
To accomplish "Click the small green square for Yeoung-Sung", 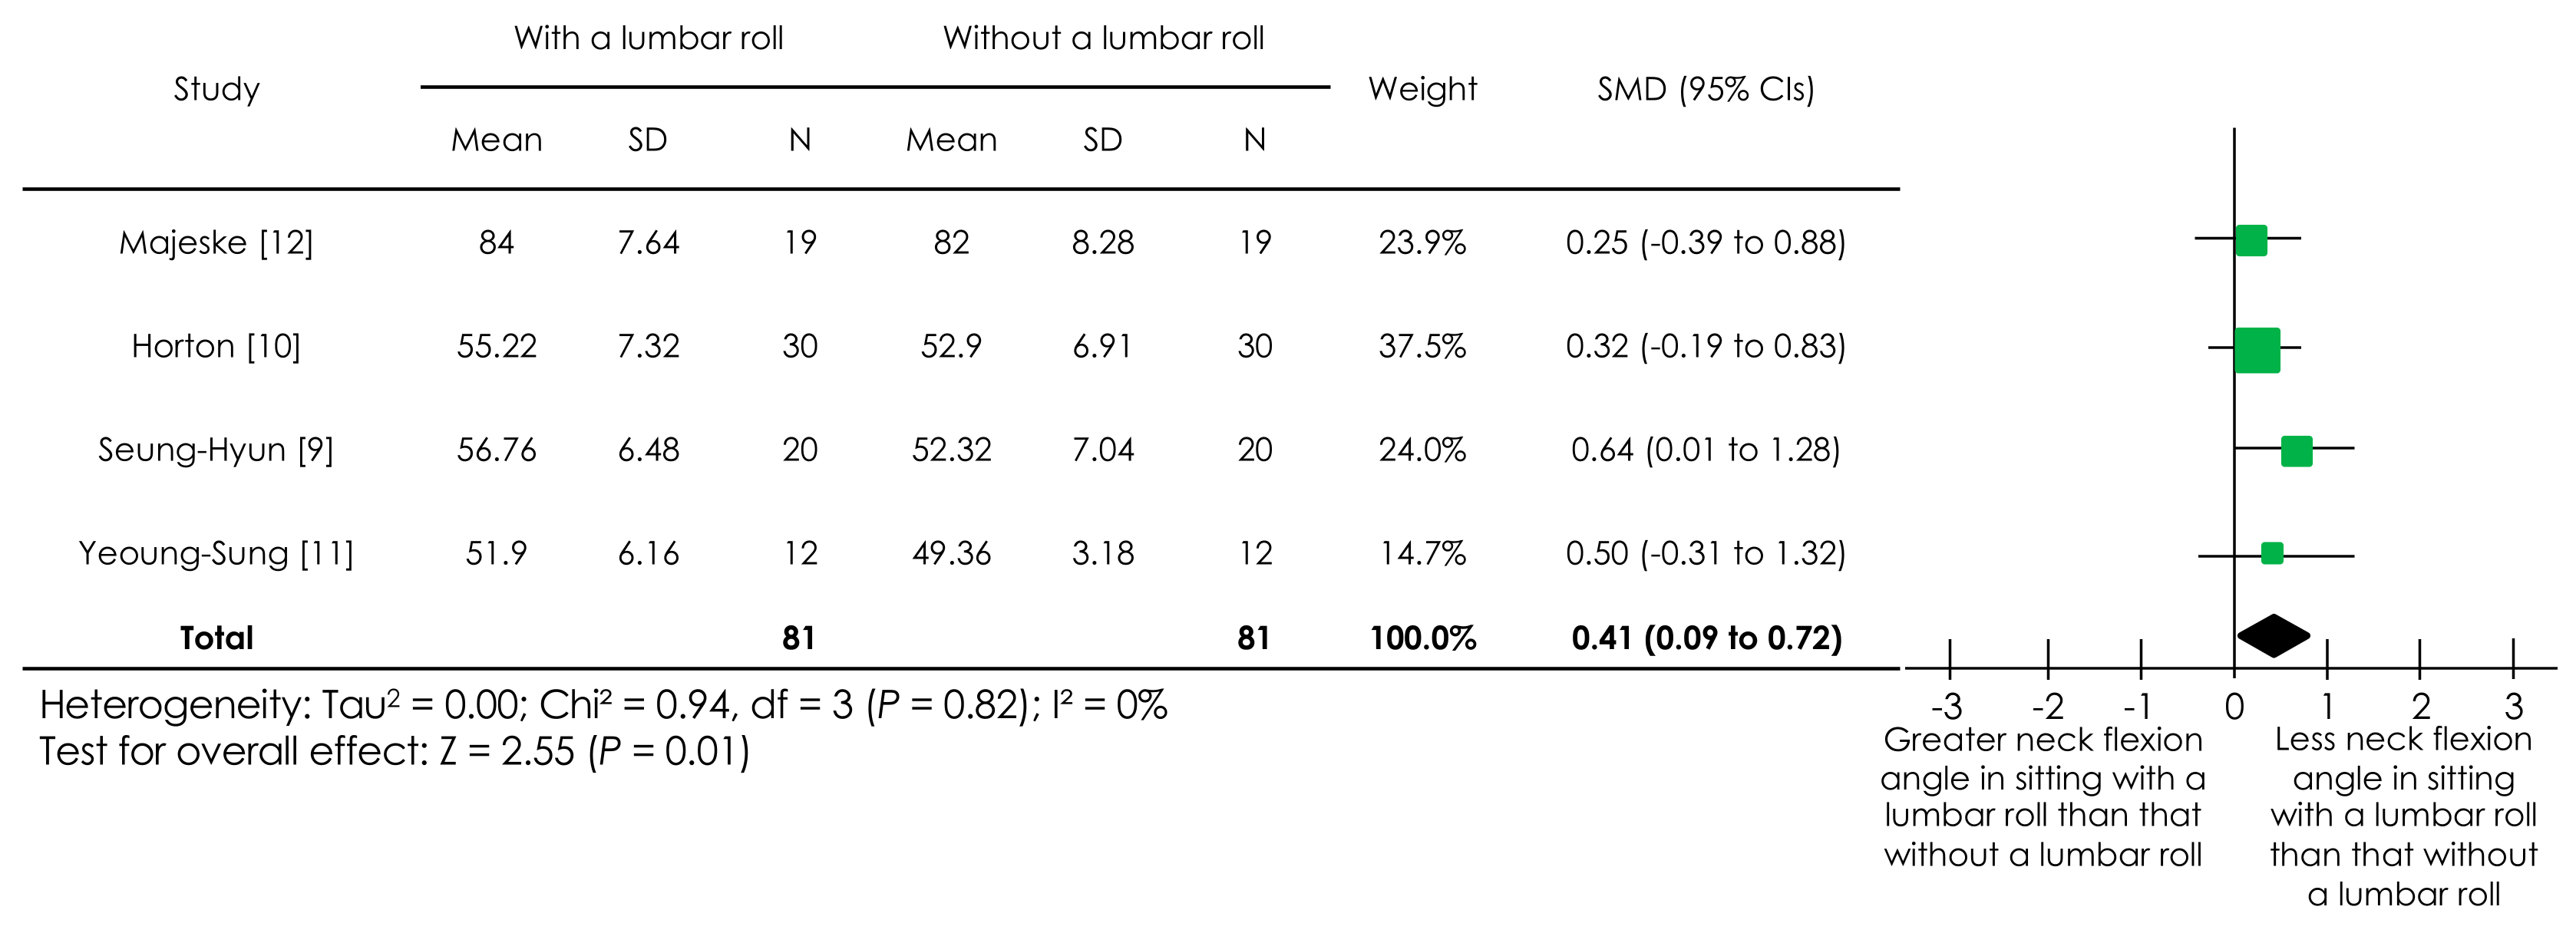I will pyautogui.click(x=2272, y=553).
